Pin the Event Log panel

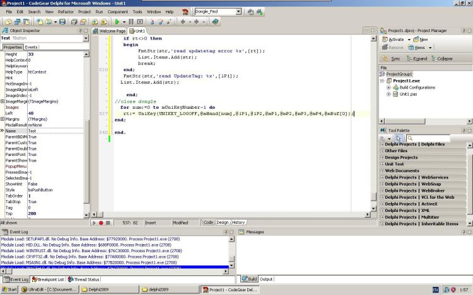coord(226,232)
